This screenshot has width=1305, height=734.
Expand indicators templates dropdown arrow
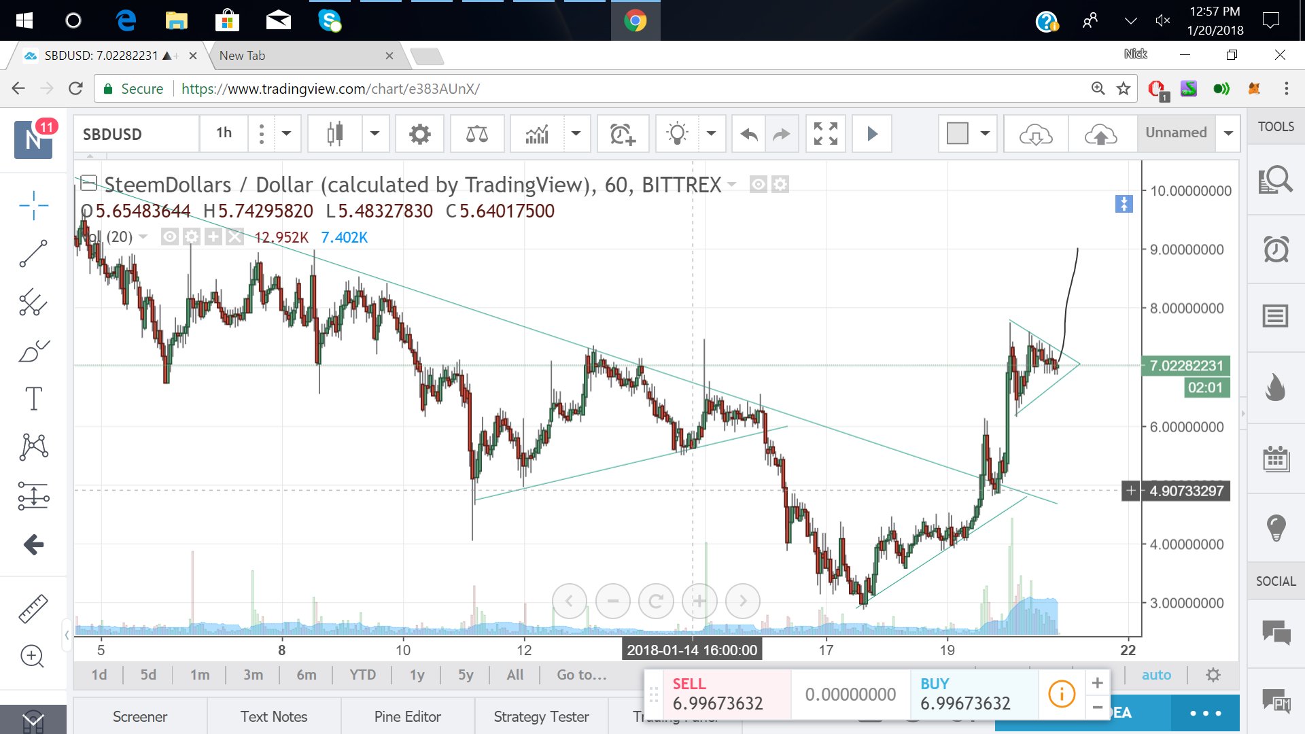pyautogui.click(x=576, y=134)
